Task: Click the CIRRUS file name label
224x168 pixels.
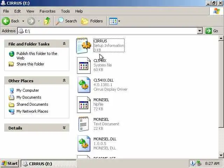Action: 100,41
